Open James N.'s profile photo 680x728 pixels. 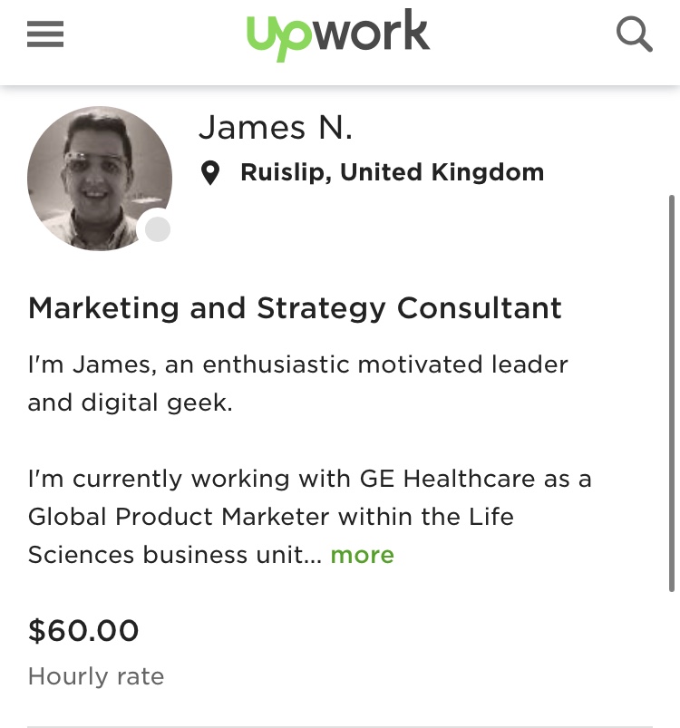pyautogui.click(x=100, y=179)
